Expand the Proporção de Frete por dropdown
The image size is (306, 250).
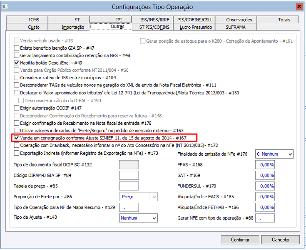click(x=138, y=197)
